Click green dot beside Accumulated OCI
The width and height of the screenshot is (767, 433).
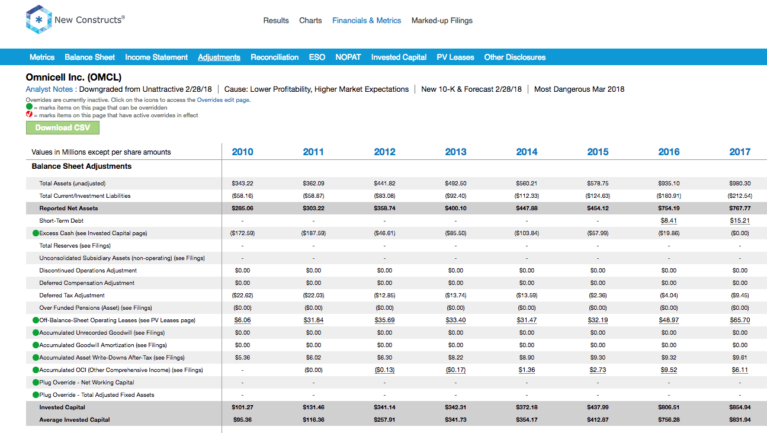pos(36,370)
